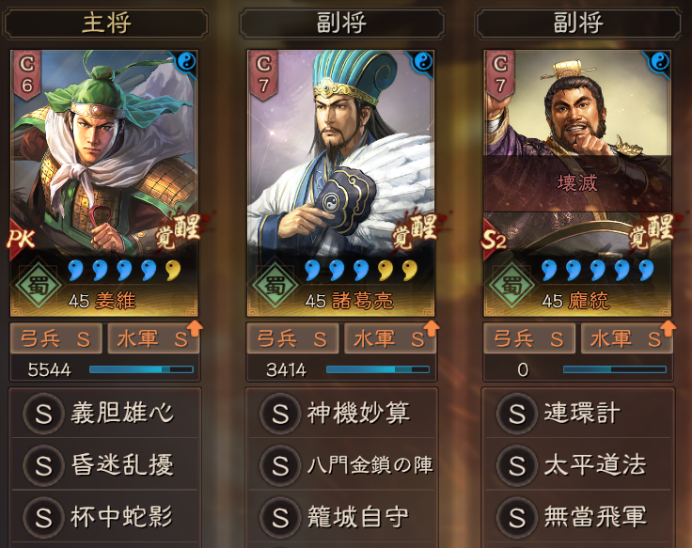
Task: Select the middle 副将 slot header
Action: tap(342, 23)
